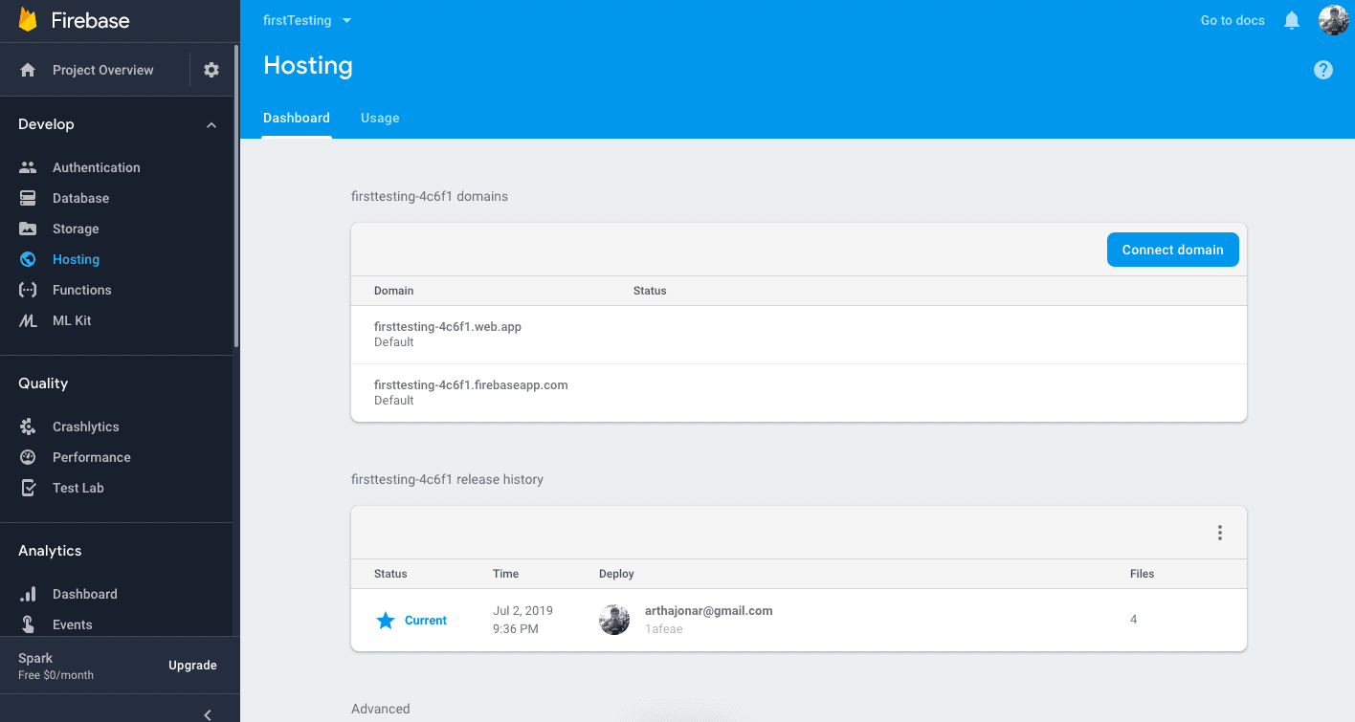Click the notifications bell icon
The image size is (1355, 722).
[1292, 20]
